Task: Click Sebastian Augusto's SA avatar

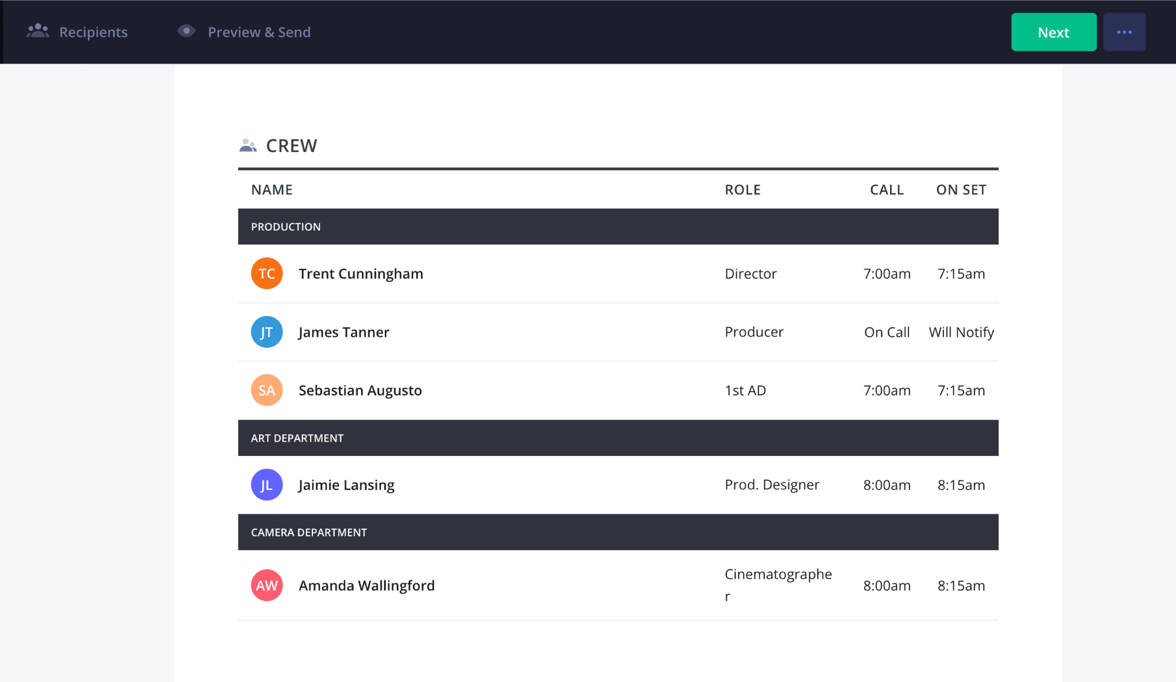Action: tap(266, 391)
